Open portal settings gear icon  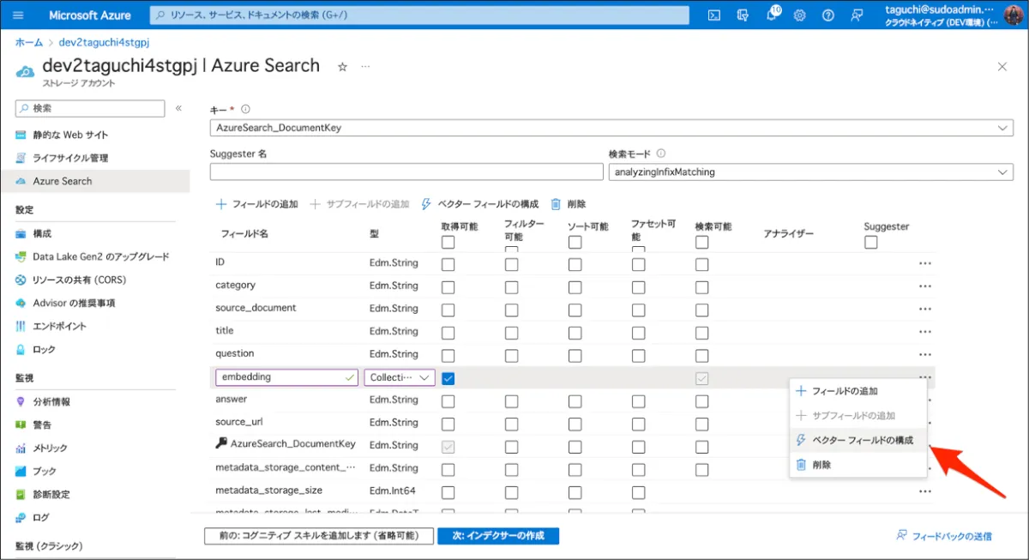point(799,15)
